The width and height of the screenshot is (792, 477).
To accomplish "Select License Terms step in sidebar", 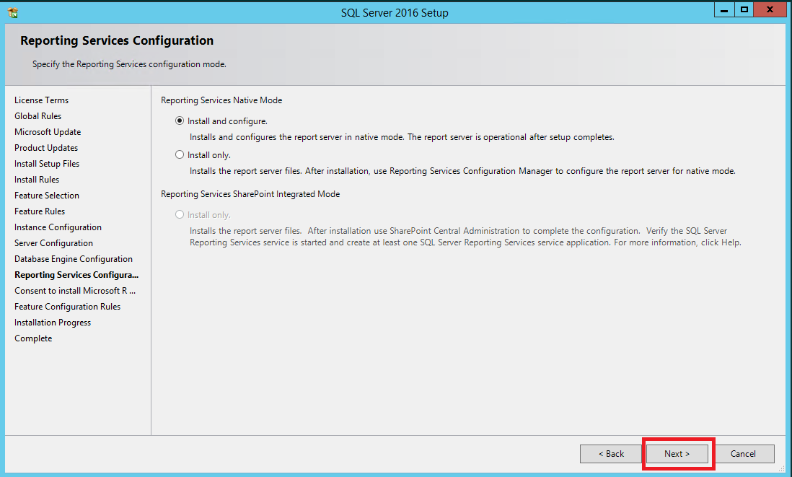I will tap(41, 100).
